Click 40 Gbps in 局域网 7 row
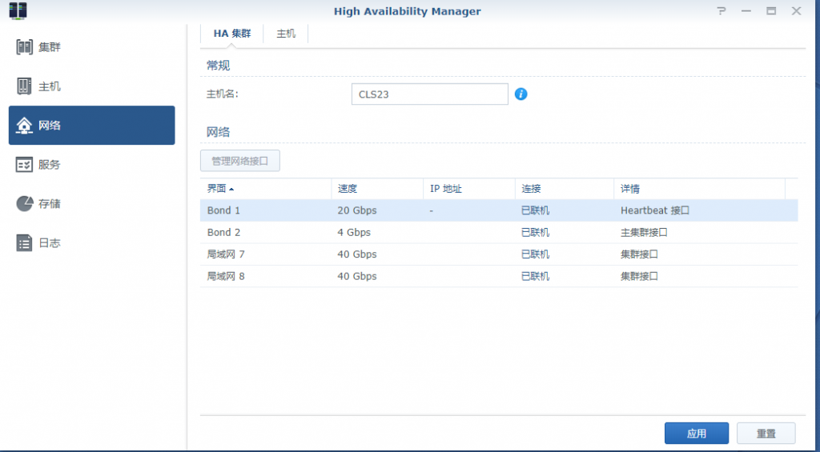This screenshot has width=820, height=452. 357,254
